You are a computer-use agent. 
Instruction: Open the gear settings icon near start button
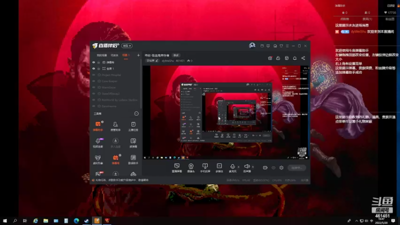281,167
